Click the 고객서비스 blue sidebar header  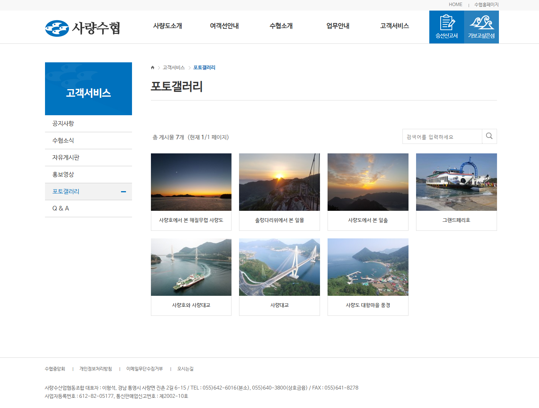[x=89, y=89]
